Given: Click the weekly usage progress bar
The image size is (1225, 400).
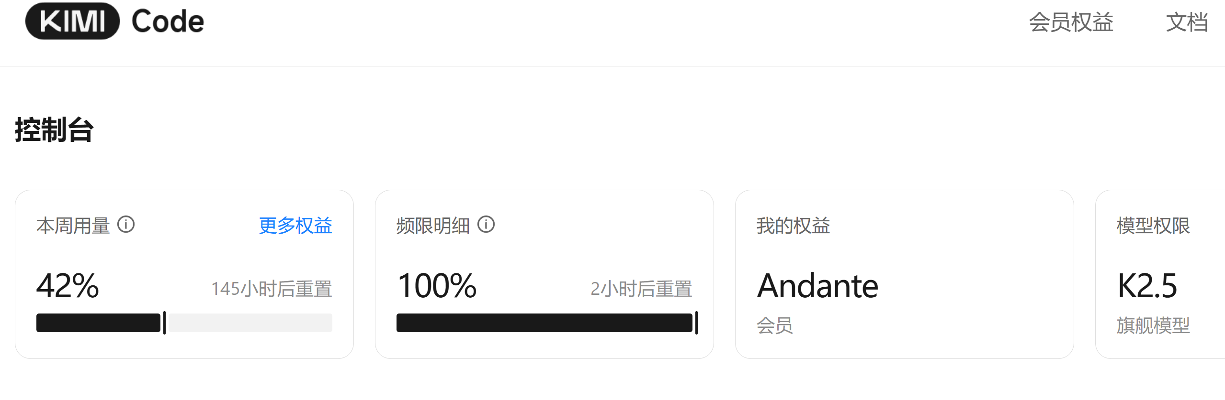Looking at the screenshot, I should [x=184, y=323].
